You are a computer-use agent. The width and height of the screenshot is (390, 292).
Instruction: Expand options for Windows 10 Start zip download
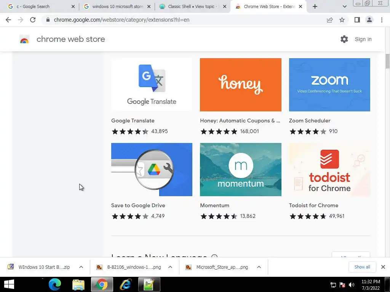click(x=81, y=267)
